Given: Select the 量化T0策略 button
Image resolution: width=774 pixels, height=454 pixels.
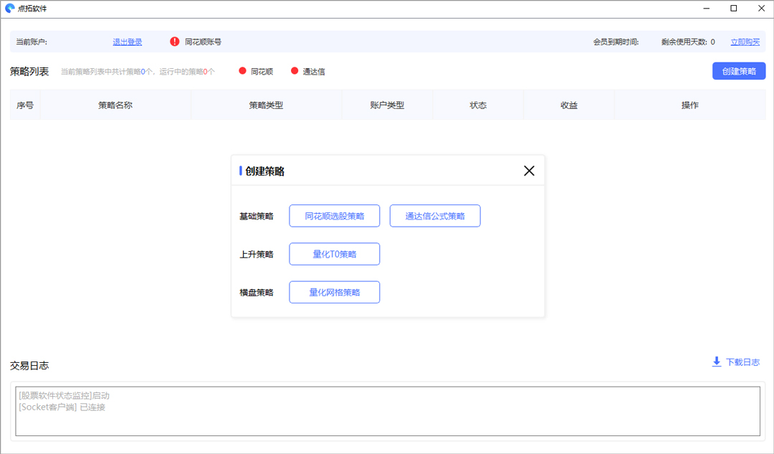Looking at the screenshot, I should pyautogui.click(x=334, y=254).
